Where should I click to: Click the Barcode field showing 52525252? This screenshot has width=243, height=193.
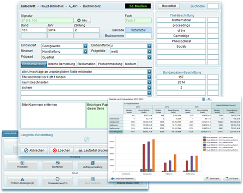[138, 30]
